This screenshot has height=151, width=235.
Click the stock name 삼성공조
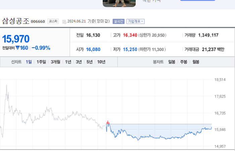coord(15,21)
